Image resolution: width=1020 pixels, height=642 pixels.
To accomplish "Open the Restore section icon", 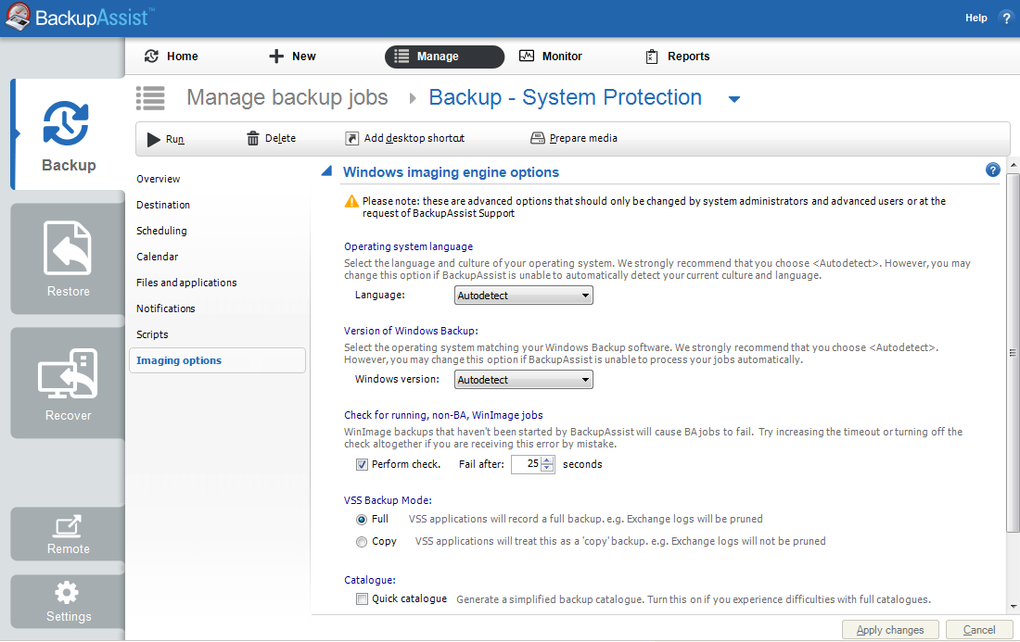I will (68, 248).
